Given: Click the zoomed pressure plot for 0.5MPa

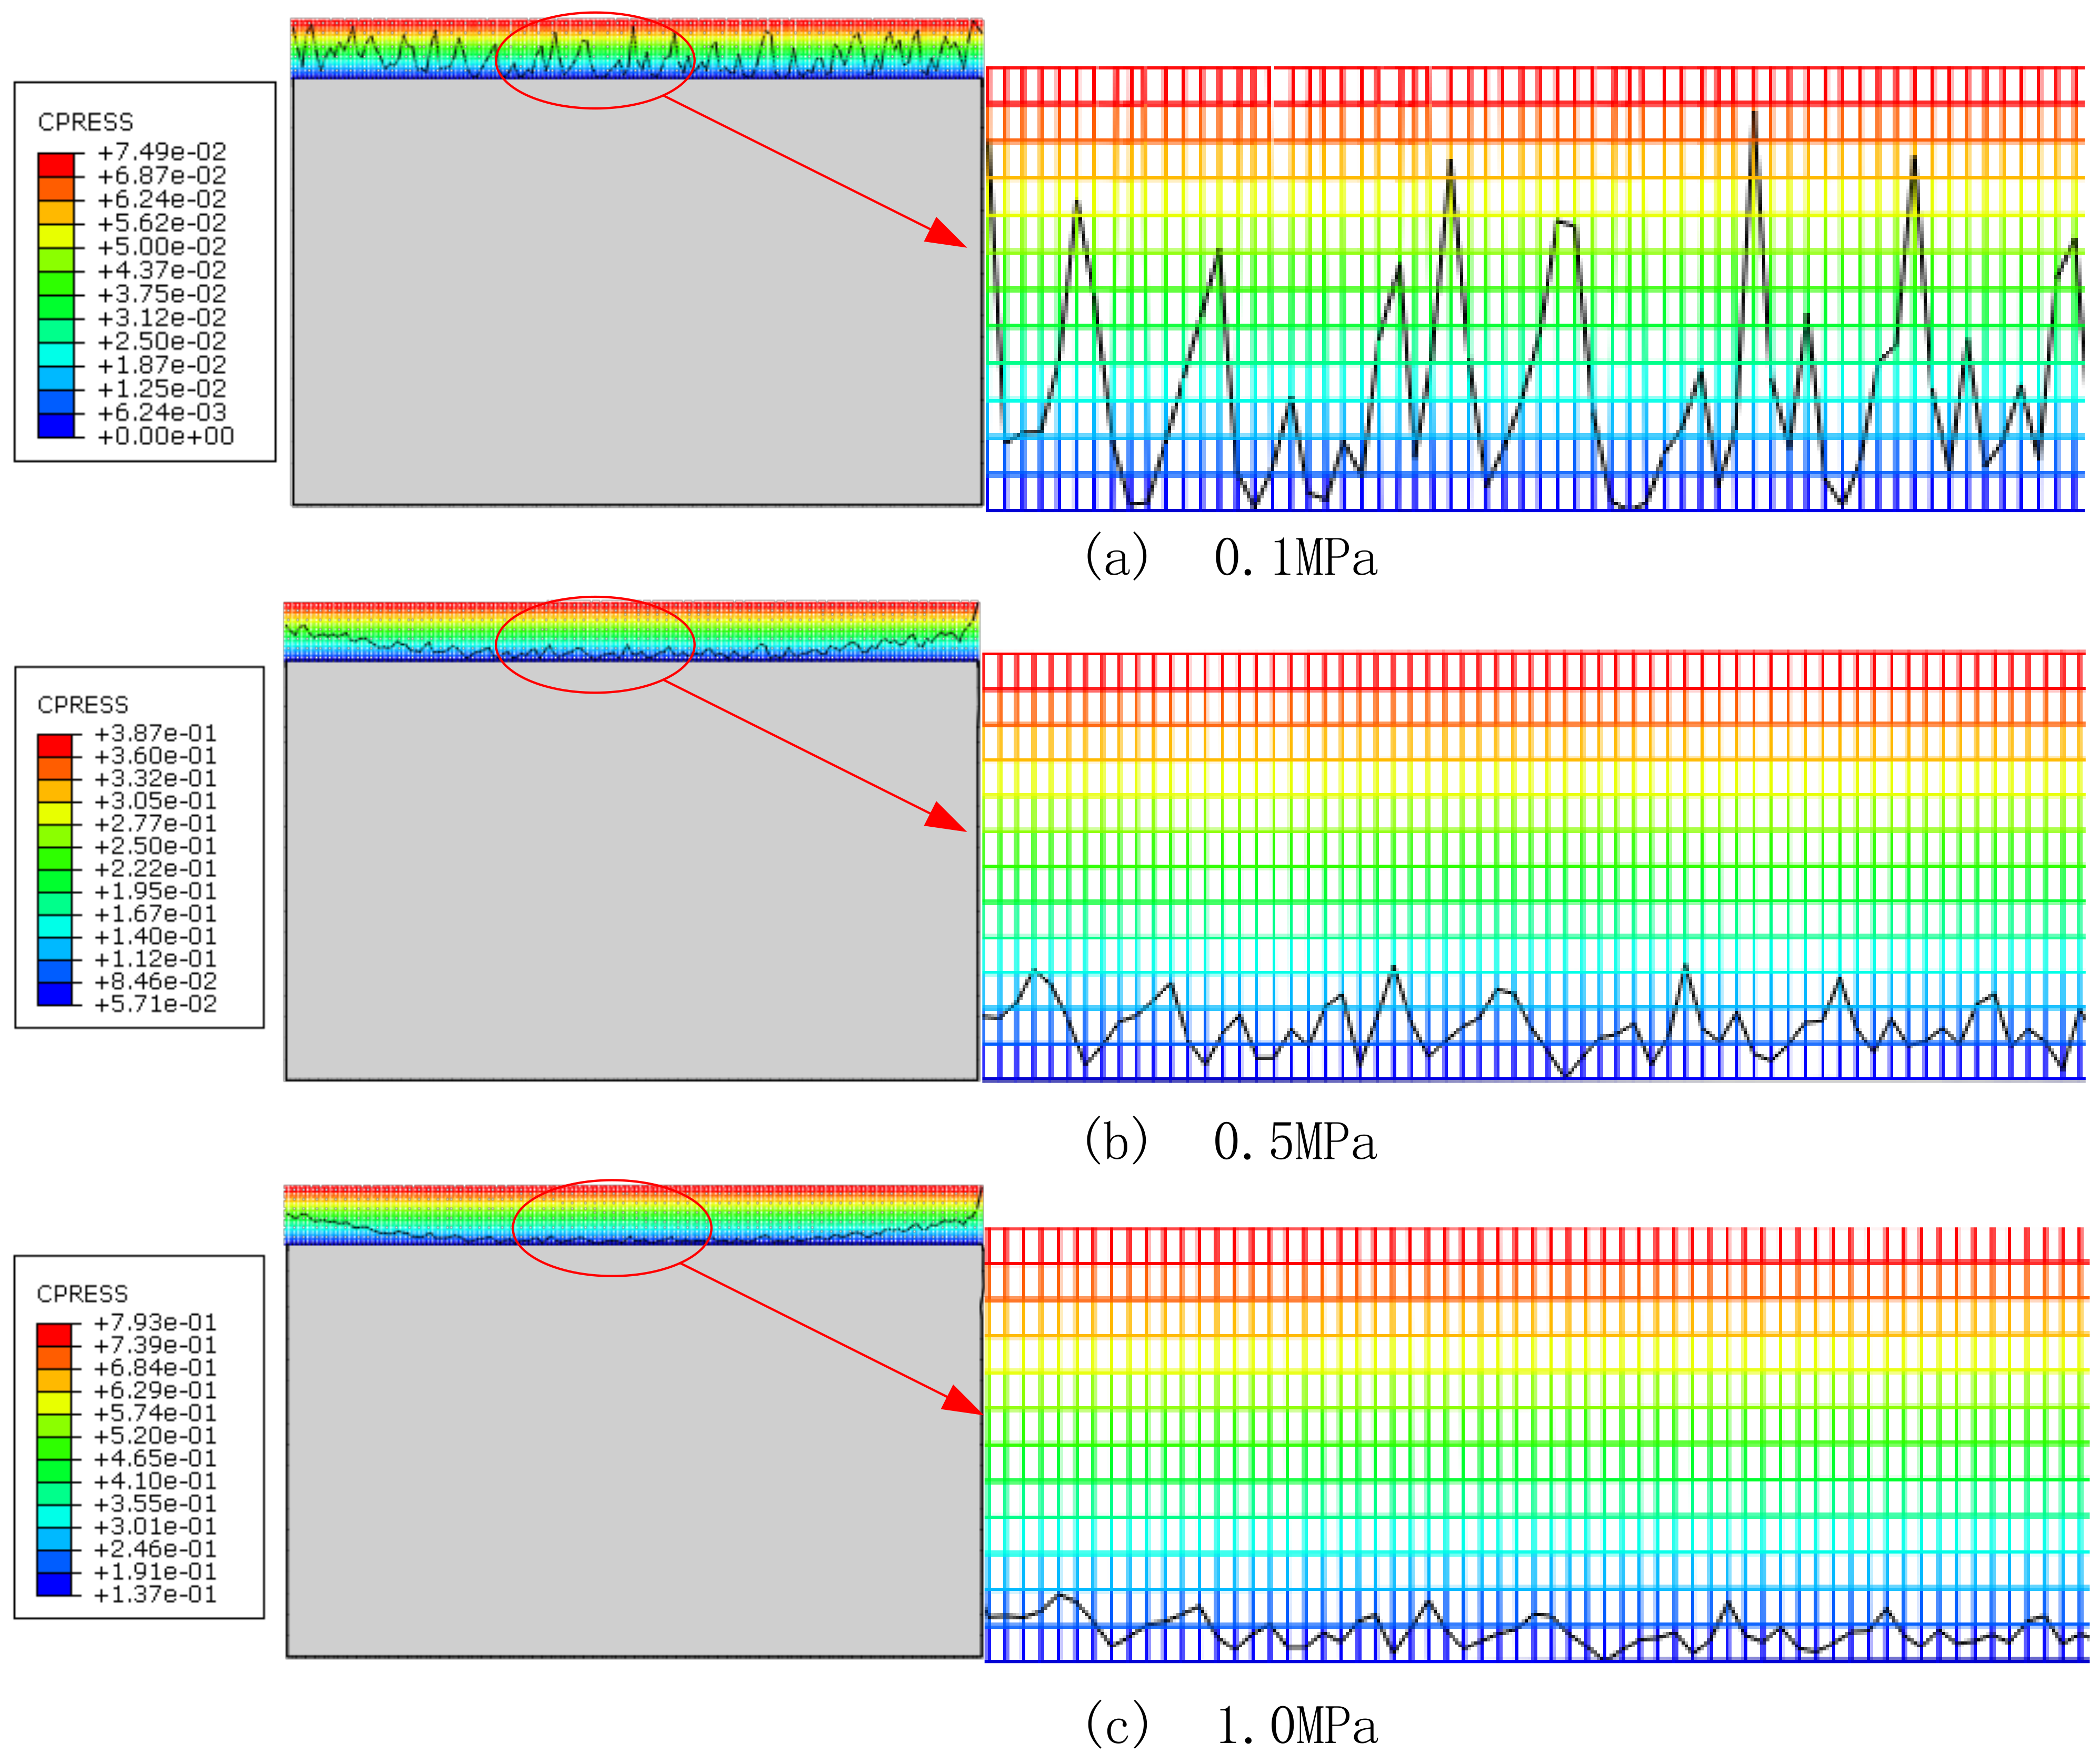Looking at the screenshot, I should tap(1535, 866).
